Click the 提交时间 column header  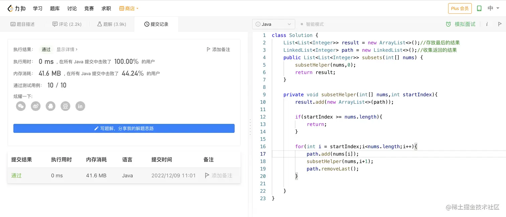click(x=162, y=160)
